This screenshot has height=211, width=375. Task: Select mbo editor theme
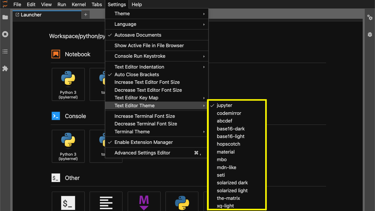tap(237, 159)
